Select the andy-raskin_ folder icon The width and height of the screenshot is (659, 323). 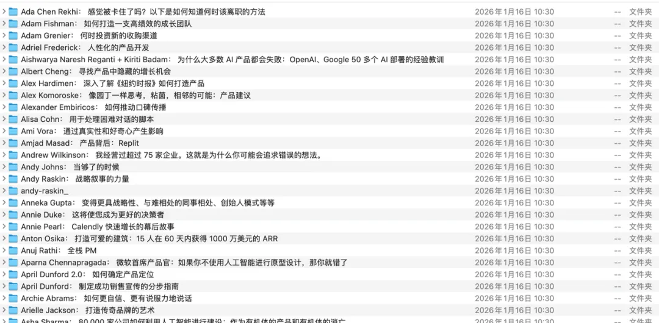click(13, 191)
